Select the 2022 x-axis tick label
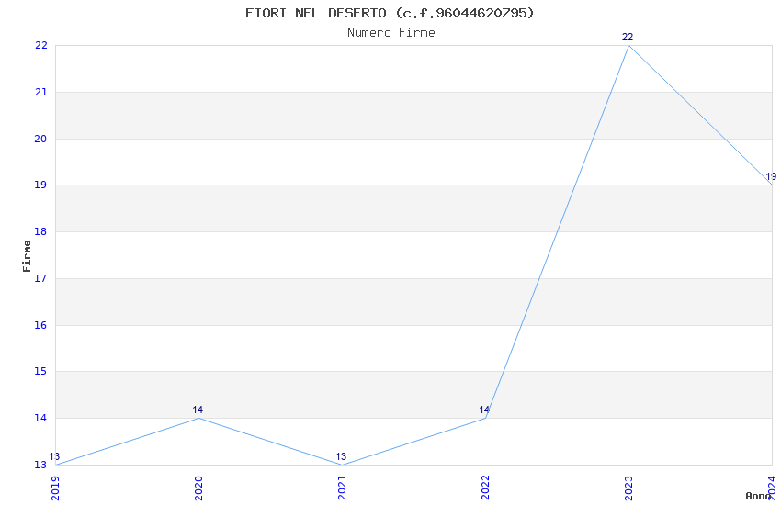Screen dimensions: 781x505 [485, 488]
